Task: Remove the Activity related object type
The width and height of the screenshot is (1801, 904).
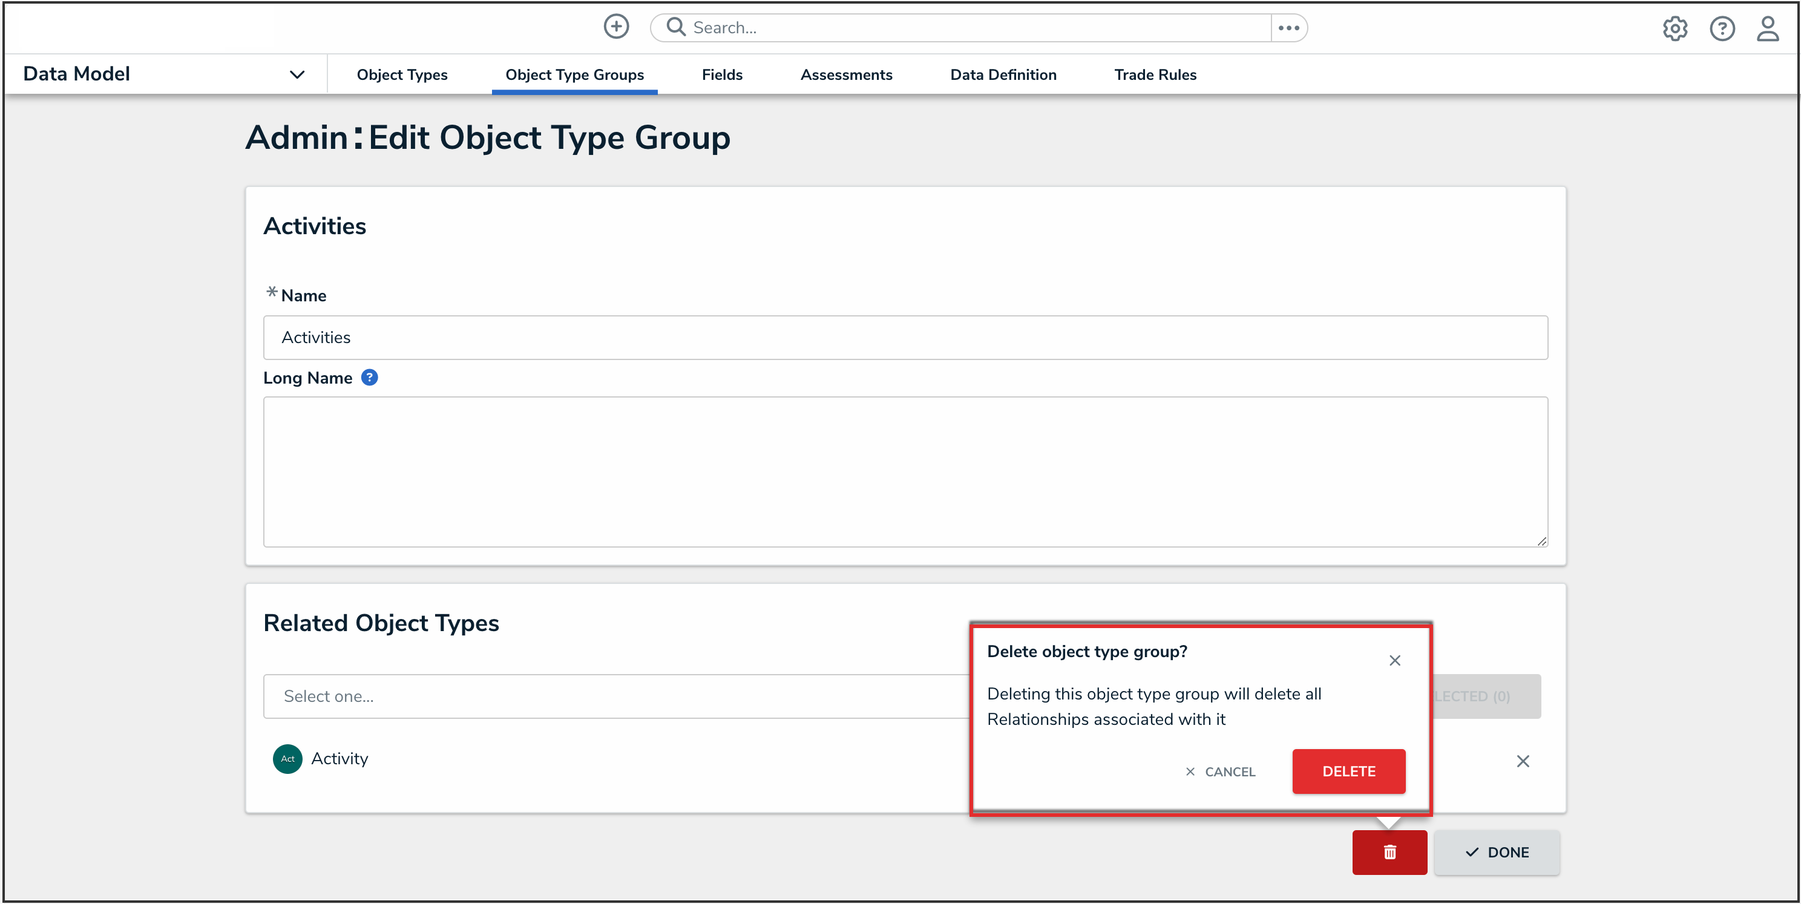Action: point(1523,761)
